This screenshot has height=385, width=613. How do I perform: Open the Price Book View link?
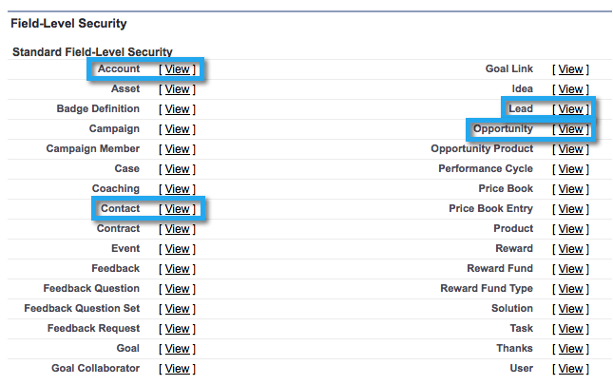(571, 189)
